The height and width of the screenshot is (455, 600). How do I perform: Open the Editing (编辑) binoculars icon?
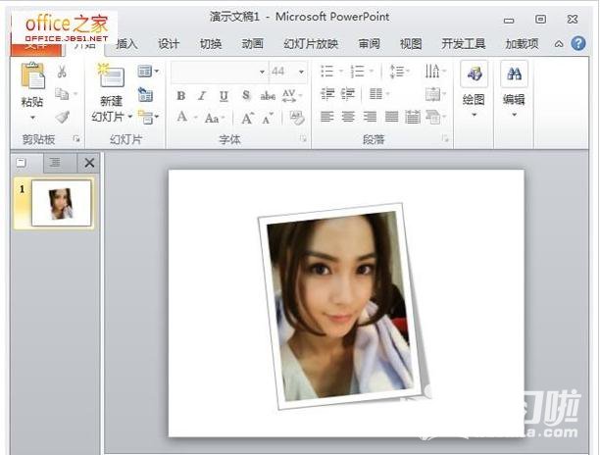point(514,75)
